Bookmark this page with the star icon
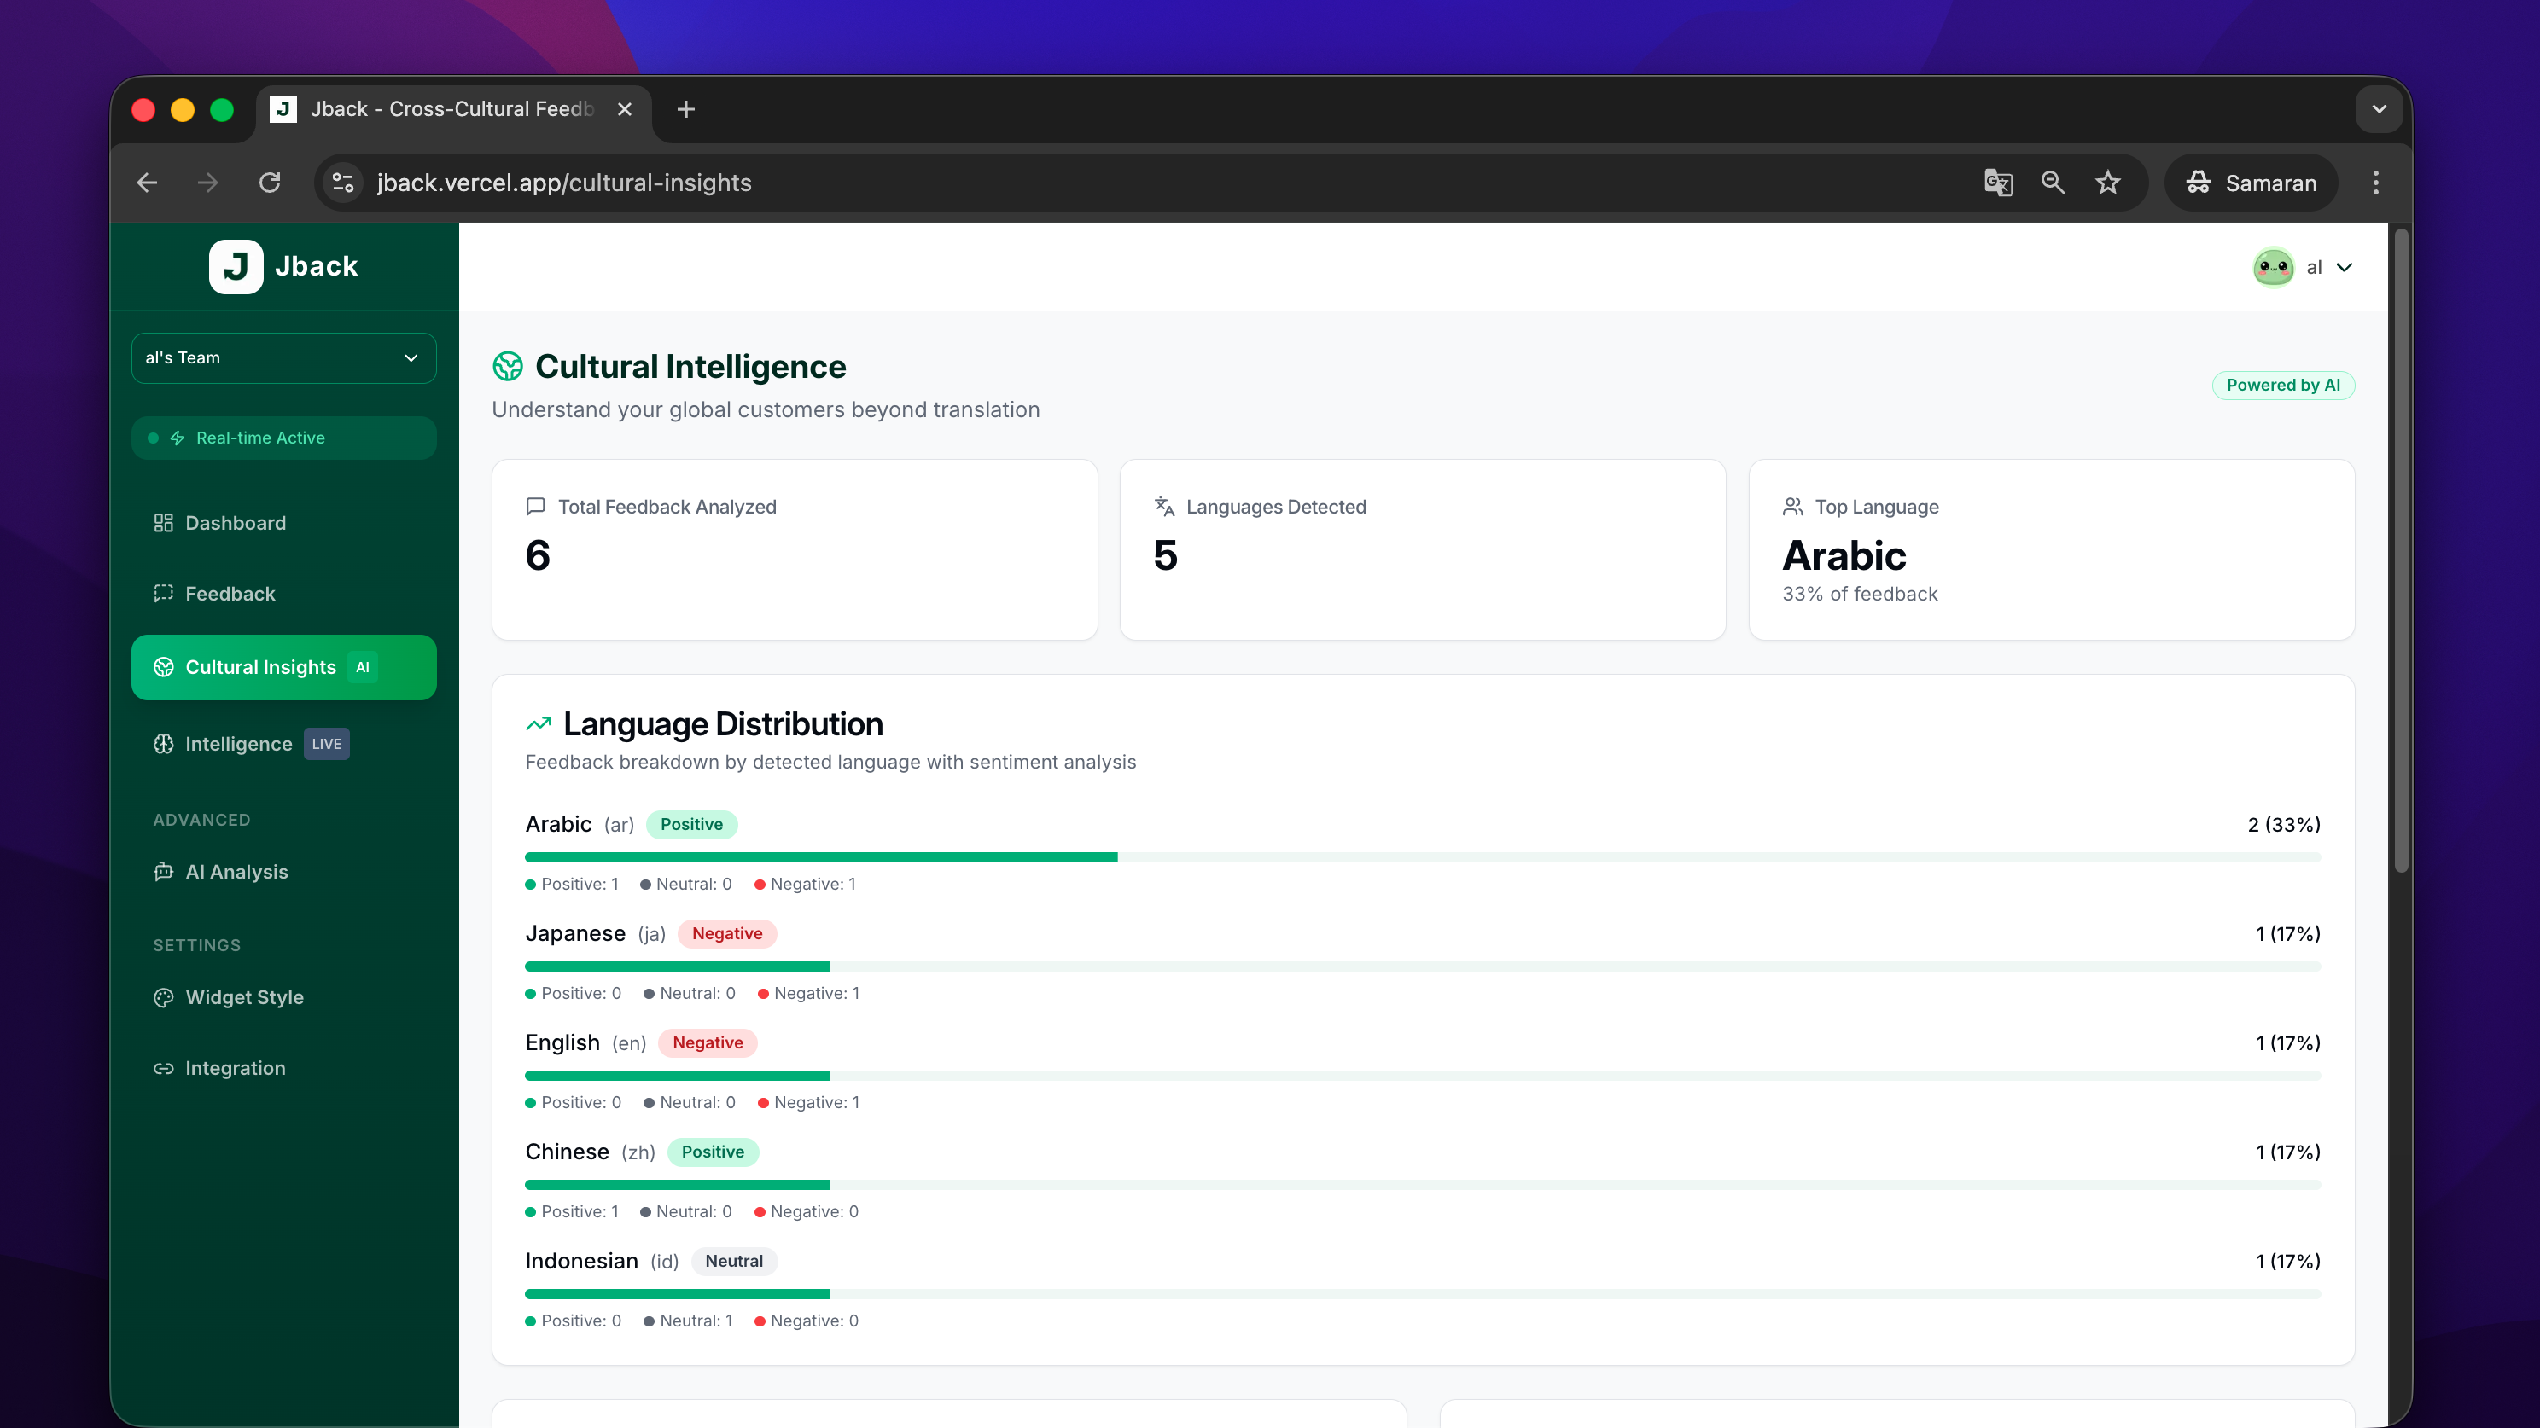Viewport: 2540px width, 1428px height. pos(2108,183)
